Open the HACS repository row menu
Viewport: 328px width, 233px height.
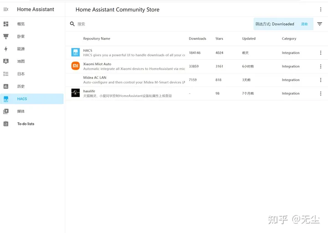(x=320, y=53)
